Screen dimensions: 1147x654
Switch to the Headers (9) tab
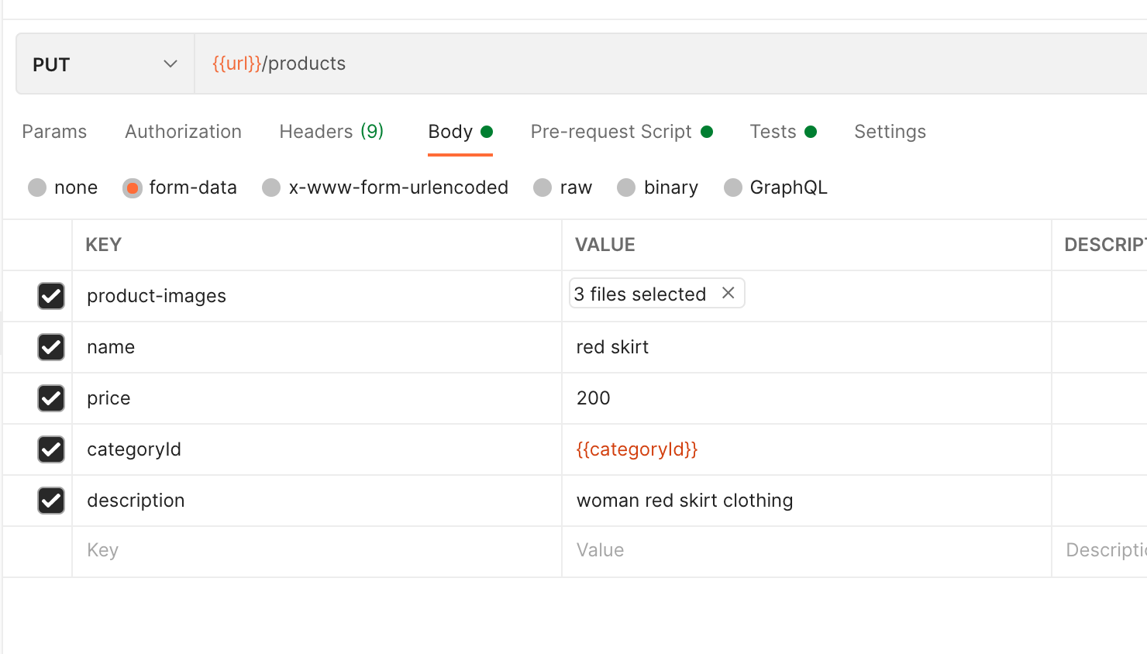point(331,132)
